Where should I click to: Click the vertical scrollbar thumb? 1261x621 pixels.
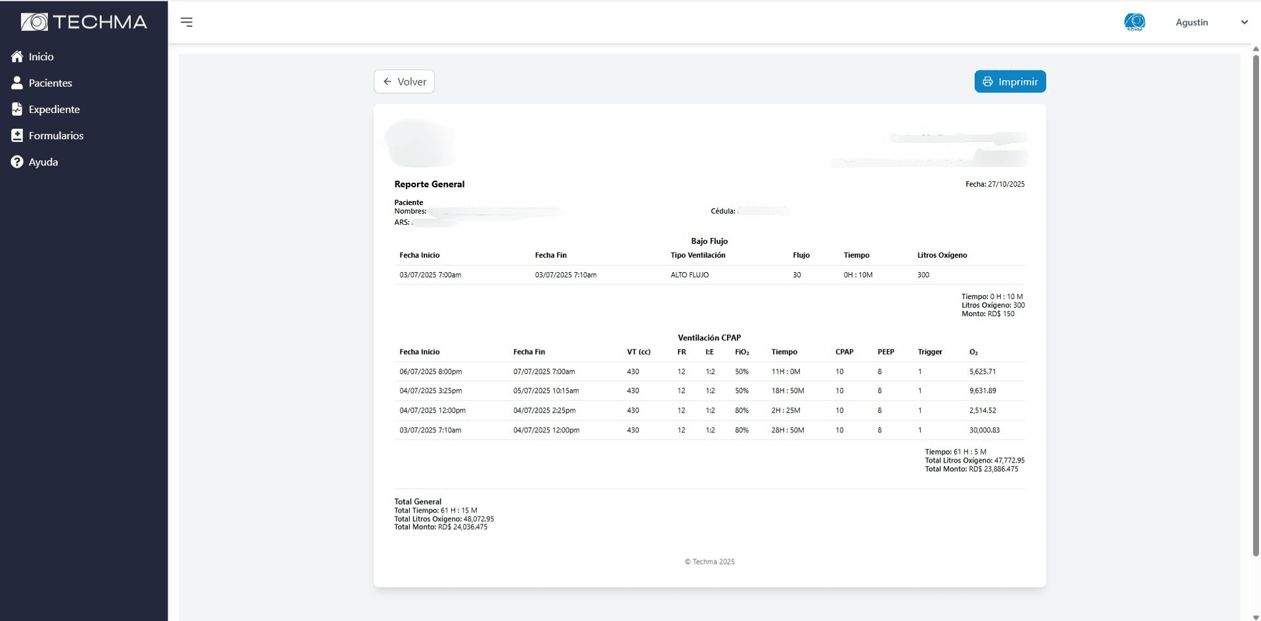click(x=1256, y=302)
